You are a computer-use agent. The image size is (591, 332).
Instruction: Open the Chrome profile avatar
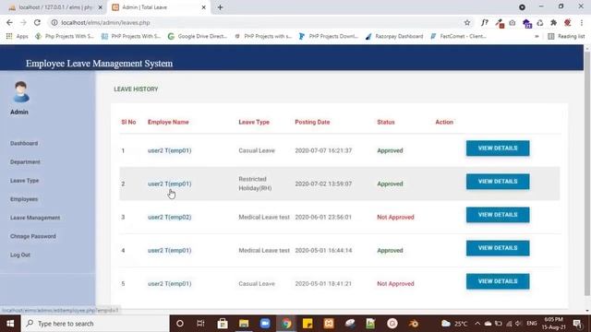pos(568,23)
